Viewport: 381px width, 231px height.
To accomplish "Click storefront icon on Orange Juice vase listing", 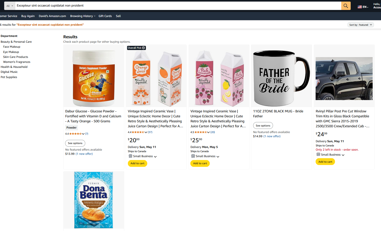I will click(x=130, y=156).
